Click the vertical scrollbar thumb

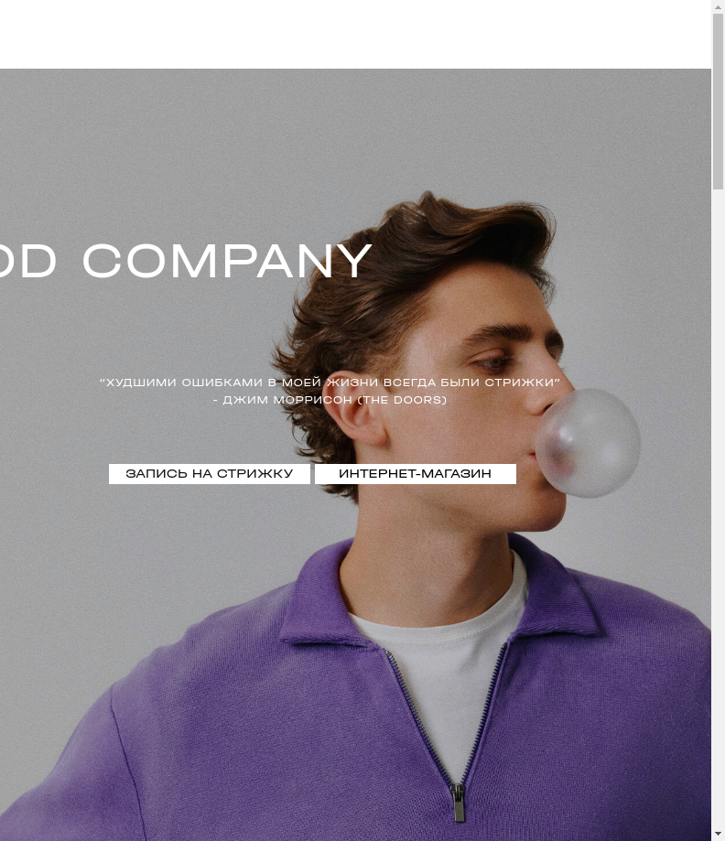pos(718,102)
